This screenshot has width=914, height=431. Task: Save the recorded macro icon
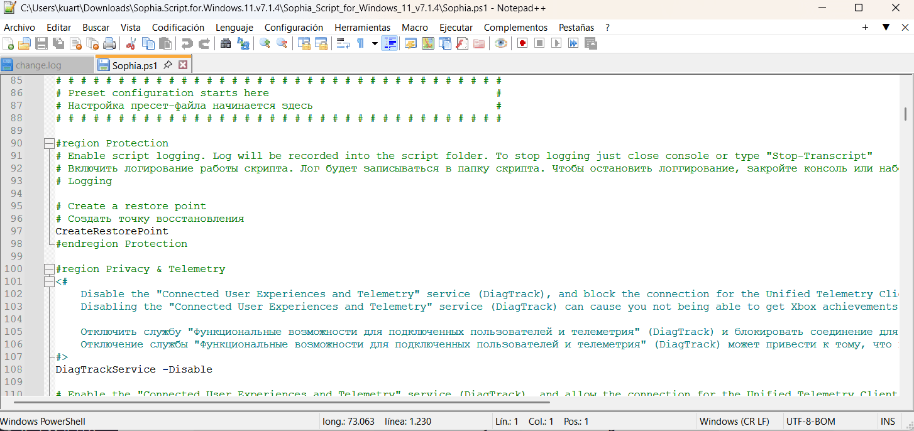coord(590,43)
